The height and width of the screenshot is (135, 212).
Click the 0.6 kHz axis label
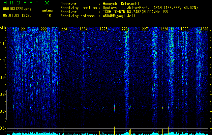tap(3, 128)
